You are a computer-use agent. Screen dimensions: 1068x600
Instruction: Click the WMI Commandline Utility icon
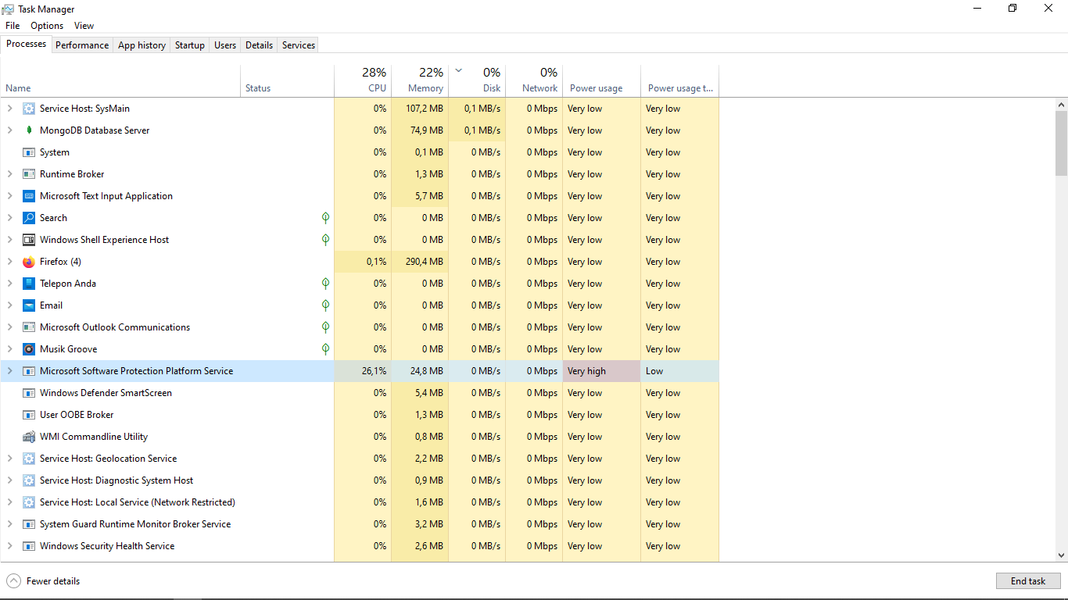click(x=29, y=437)
